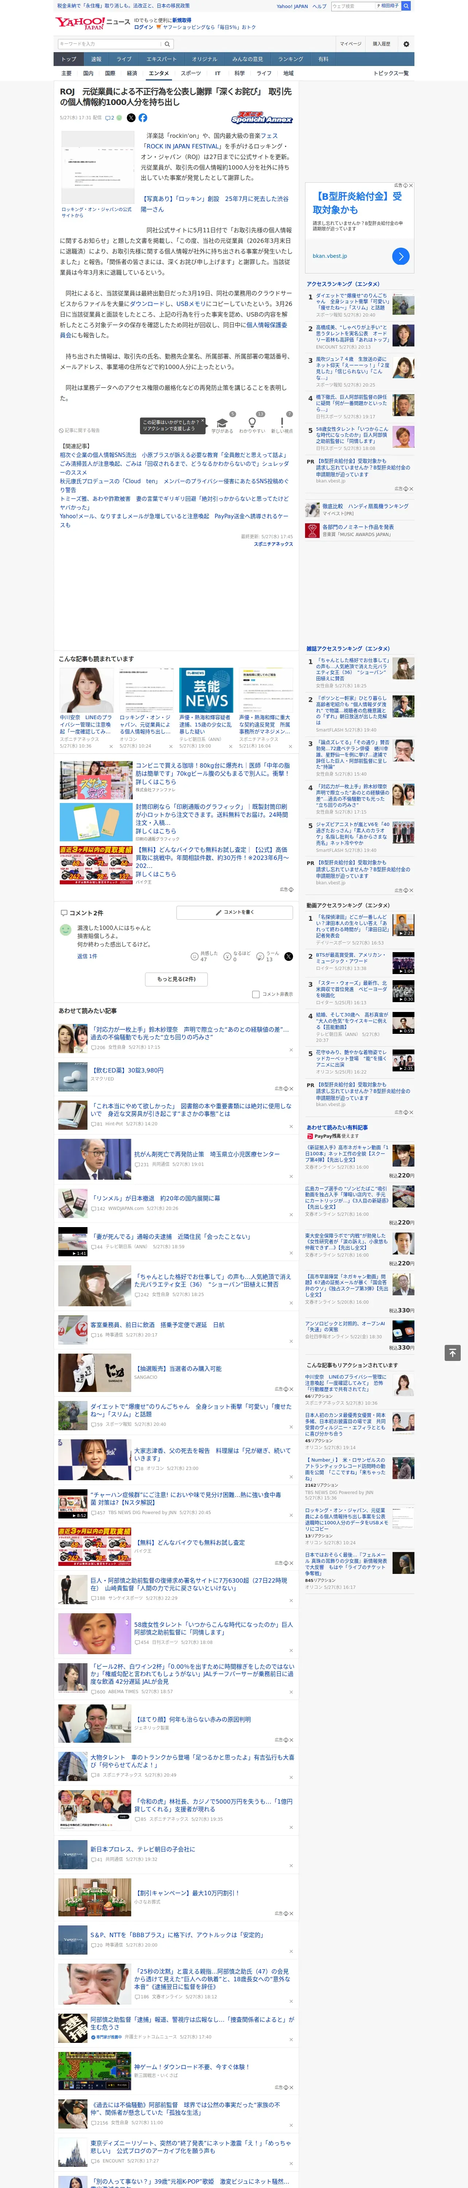Focus the キーワードを入力 search field
Viewport: 468px width, 2188px height.
click(x=110, y=44)
